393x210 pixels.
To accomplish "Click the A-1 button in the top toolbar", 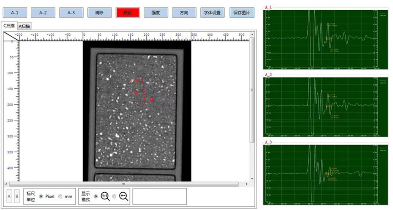I will coord(15,13).
